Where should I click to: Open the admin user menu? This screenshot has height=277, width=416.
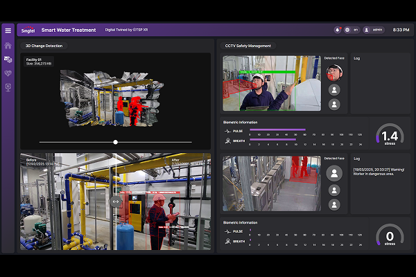pos(374,30)
